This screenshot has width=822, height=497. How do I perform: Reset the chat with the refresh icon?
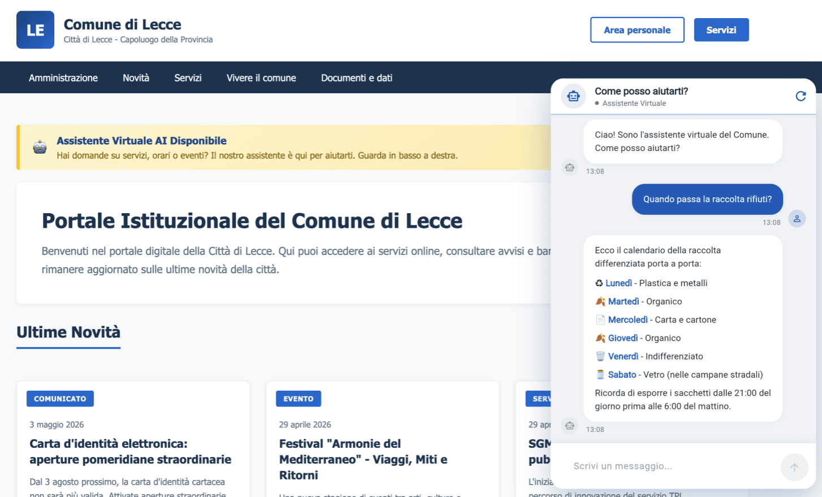(x=801, y=96)
